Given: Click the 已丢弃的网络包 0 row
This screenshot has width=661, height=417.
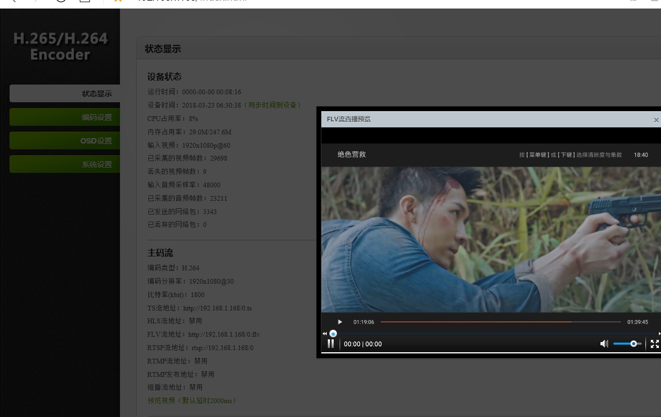Looking at the screenshot, I should click(177, 224).
